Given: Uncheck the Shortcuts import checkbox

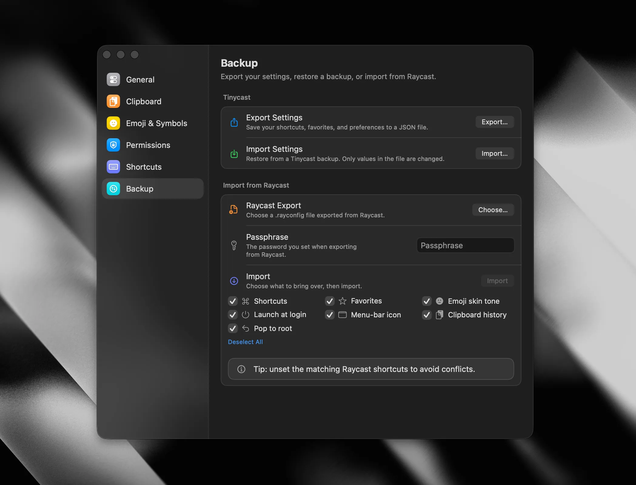Looking at the screenshot, I should 233,301.
